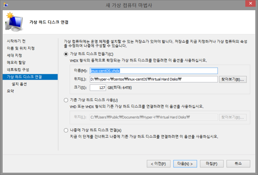Click 찾아보기(B) next to the D:\hyper-v location
Image resolution: width=258 pixels, height=175 pixels.
point(233,79)
